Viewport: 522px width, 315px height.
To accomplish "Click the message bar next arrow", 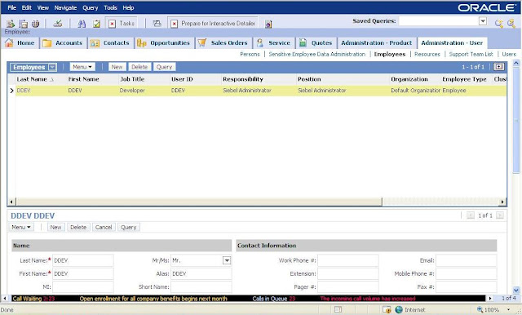I will click(x=490, y=299).
